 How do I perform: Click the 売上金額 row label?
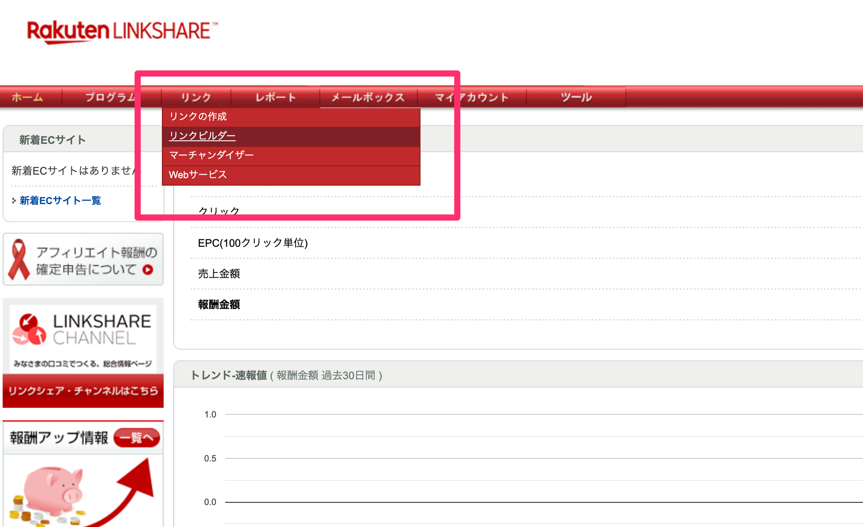coord(219,274)
